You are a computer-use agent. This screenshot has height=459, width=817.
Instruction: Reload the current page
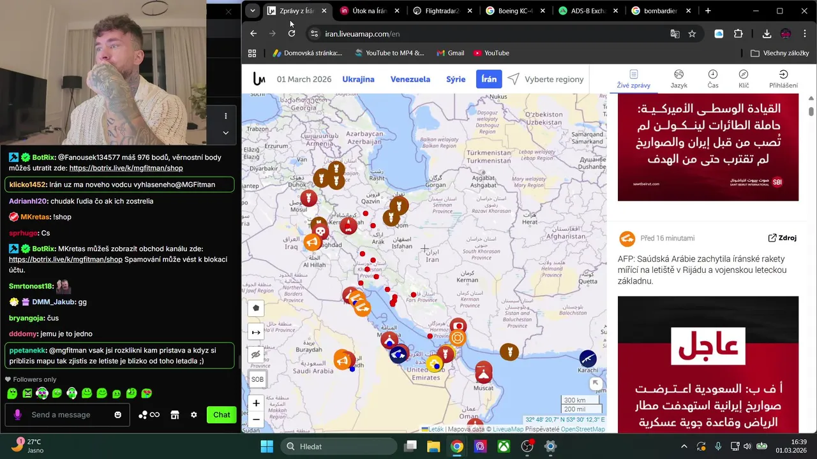[292, 34]
